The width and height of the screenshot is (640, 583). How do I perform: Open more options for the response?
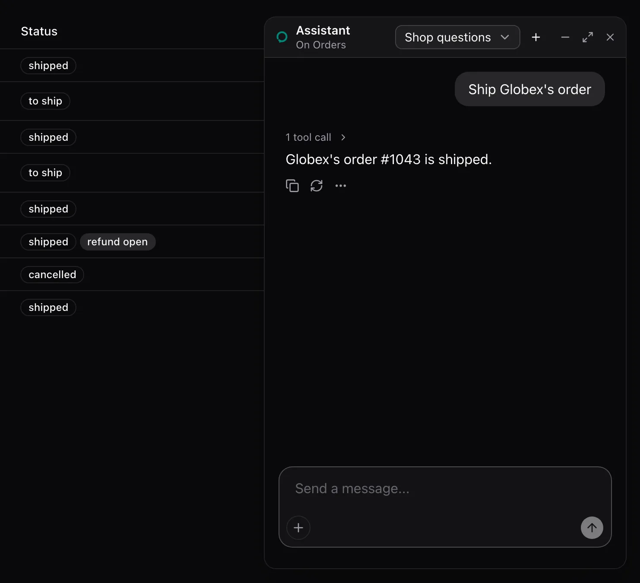[341, 186]
